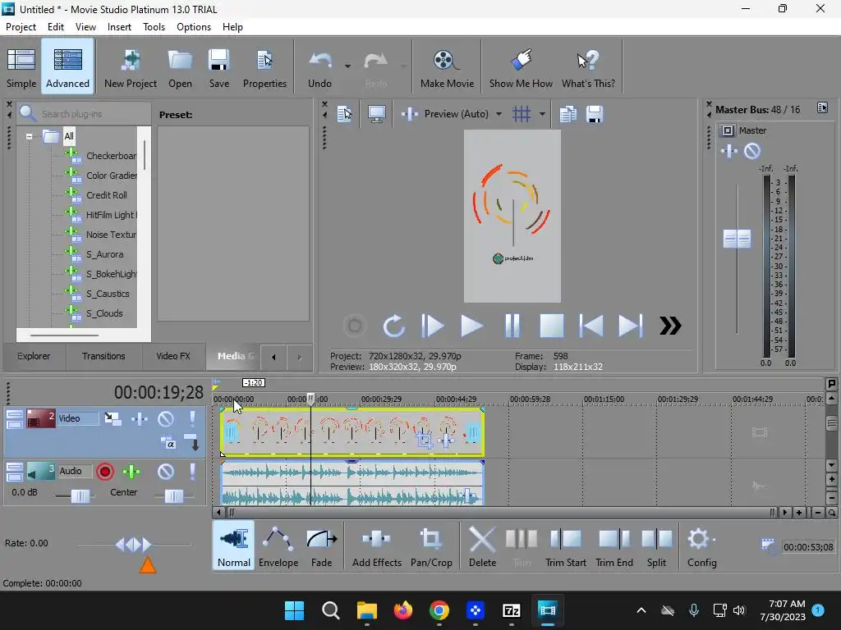The image size is (841, 630).
Task: Play the timeline
Action: 471,326
